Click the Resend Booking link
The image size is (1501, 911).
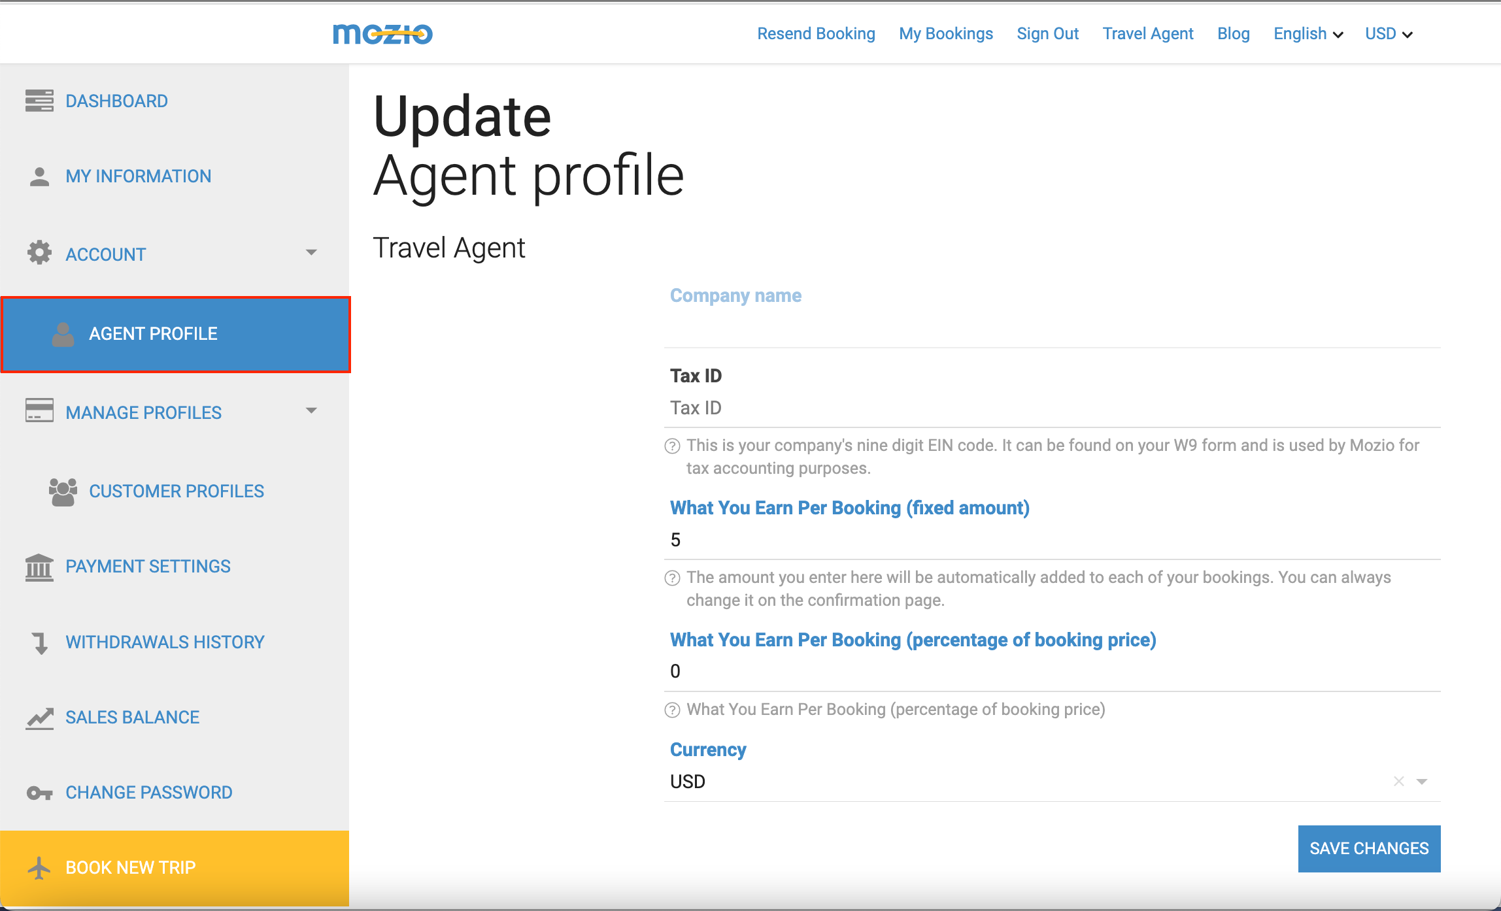point(816,33)
